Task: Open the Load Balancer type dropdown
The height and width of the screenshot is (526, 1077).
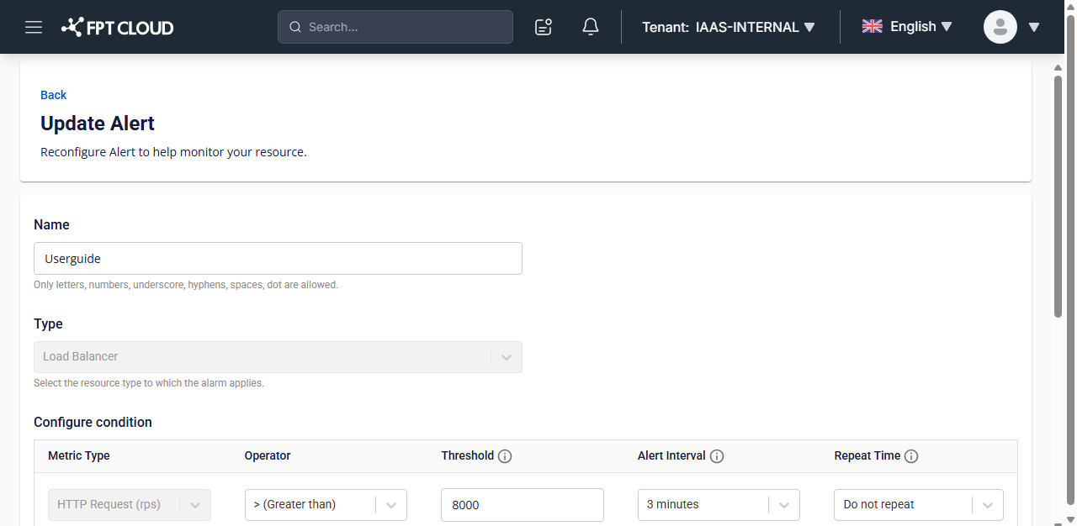Action: pos(278,357)
